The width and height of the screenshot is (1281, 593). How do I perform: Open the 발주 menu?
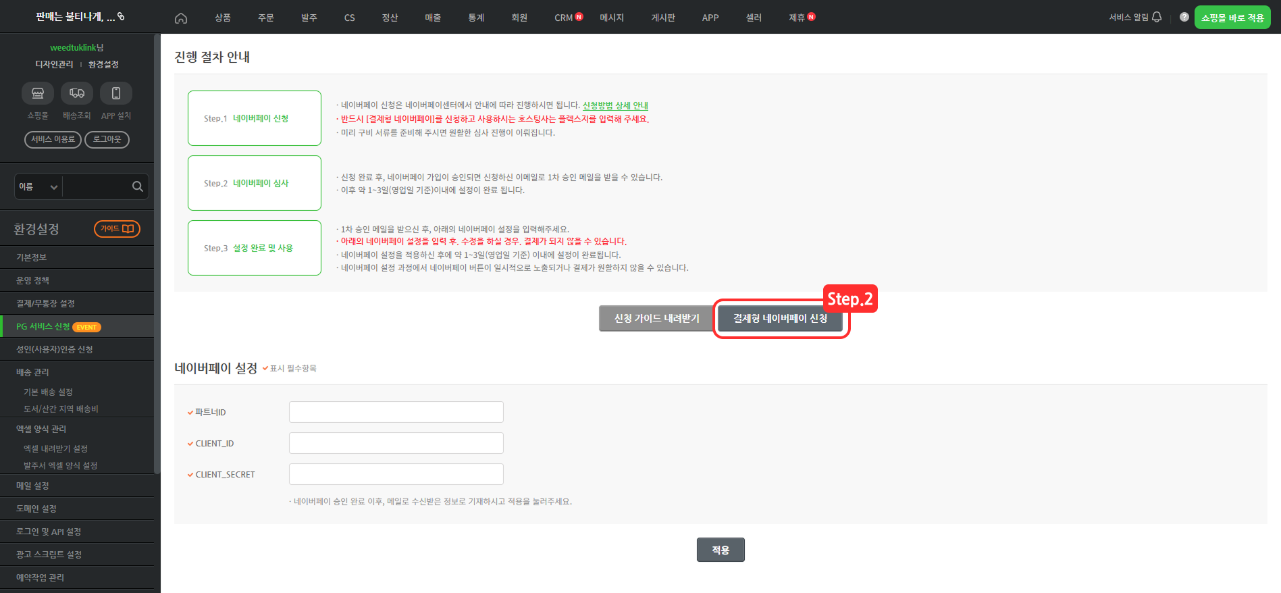309,18
